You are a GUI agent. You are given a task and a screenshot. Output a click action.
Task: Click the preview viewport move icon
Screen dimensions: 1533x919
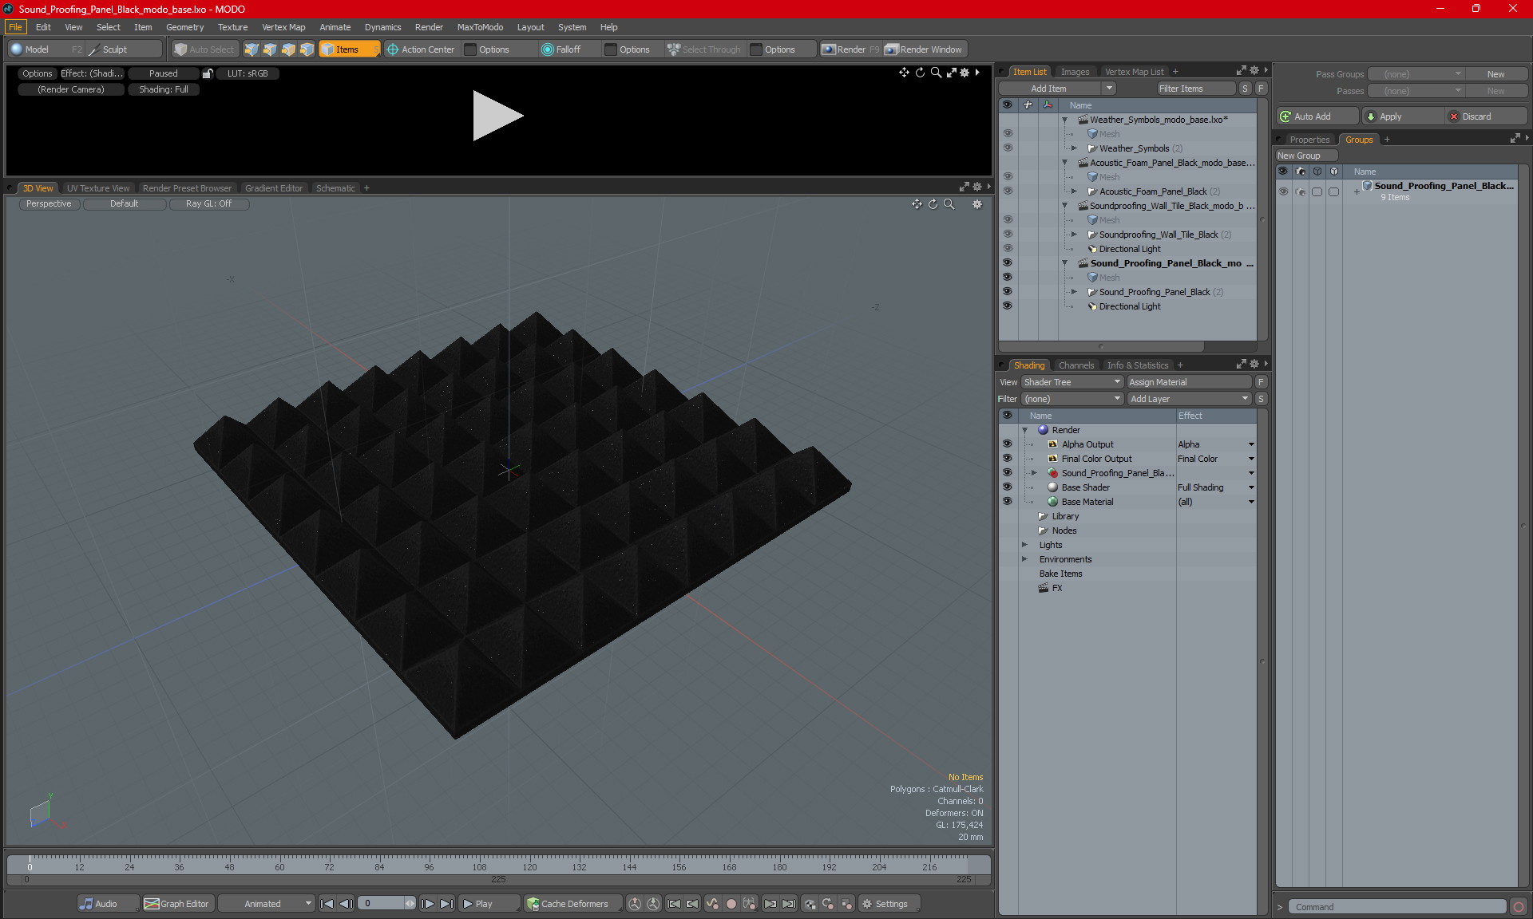tap(904, 73)
